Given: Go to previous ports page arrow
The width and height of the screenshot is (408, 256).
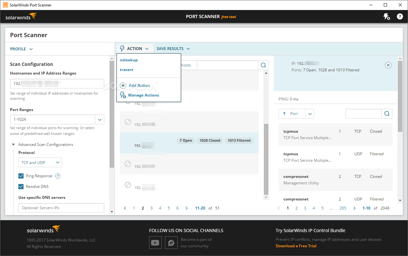Looking at the screenshot, I should point(279,208).
